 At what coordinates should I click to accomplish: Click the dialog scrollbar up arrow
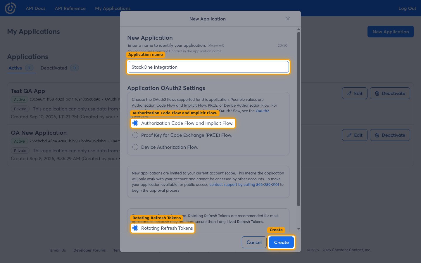click(299, 29)
